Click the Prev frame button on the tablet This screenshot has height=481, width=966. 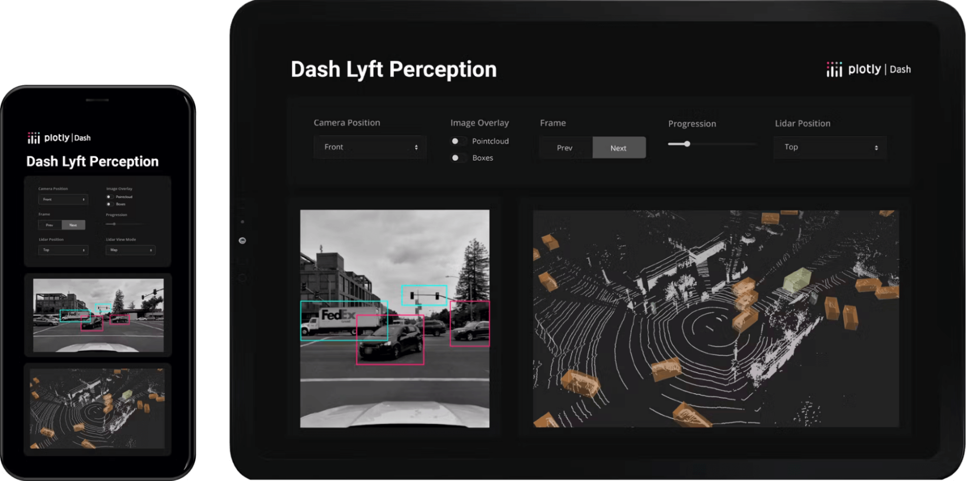coord(565,148)
